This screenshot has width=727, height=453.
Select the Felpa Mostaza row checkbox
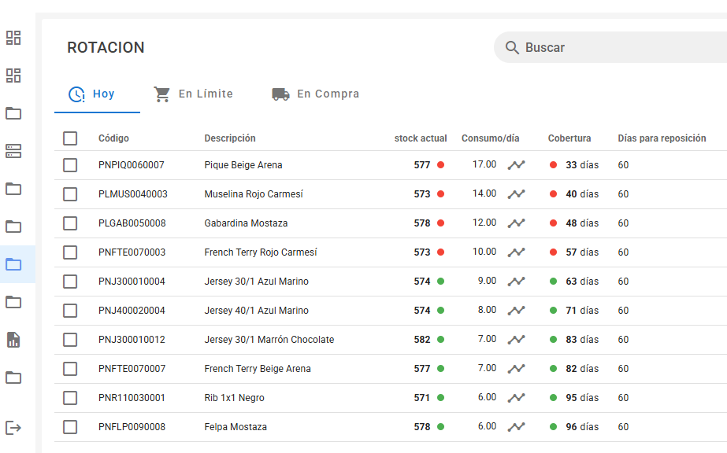[70, 427]
